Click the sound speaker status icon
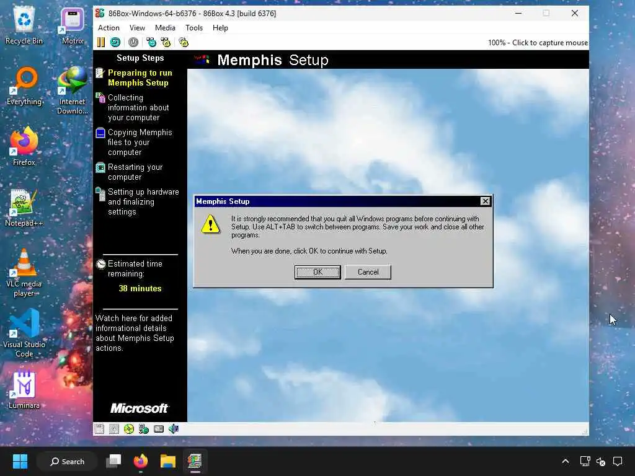This screenshot has height=476, width=635. [x=174, y=429]
